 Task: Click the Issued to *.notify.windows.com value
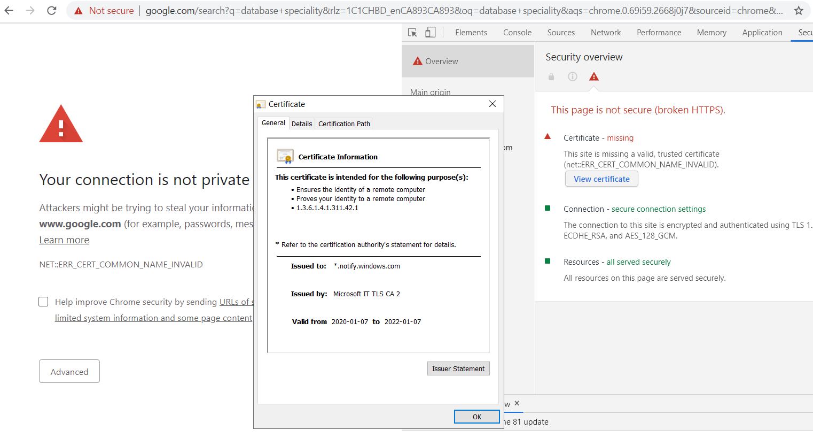(x=366, y=266)
